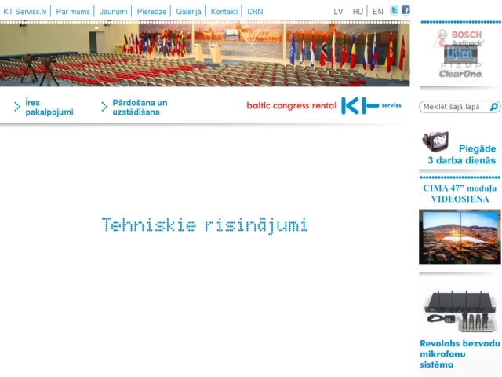Click the conference hall banner image
The width and height of the screenshot is (502, 377).
click(205, 54)
